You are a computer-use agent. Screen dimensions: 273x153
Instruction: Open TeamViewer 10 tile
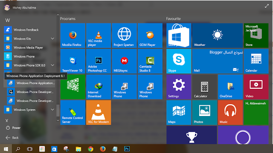(x=73, y=61)
